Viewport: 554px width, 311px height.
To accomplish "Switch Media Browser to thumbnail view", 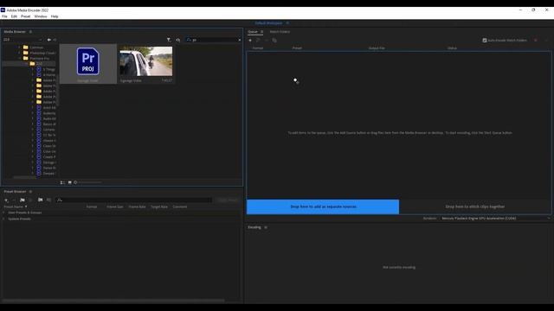I will coord(69,182).
